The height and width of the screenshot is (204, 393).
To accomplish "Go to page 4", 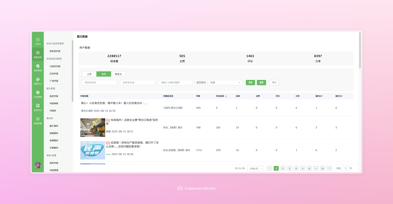I will (x=296, y=168).
